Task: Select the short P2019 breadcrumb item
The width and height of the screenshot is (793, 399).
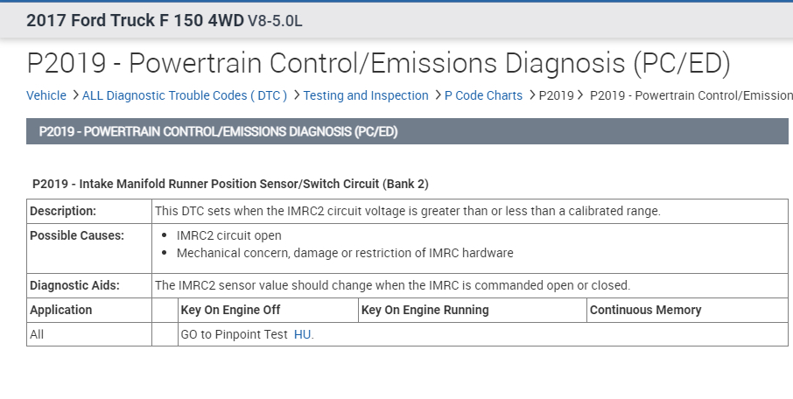Action: pos(556,95)
